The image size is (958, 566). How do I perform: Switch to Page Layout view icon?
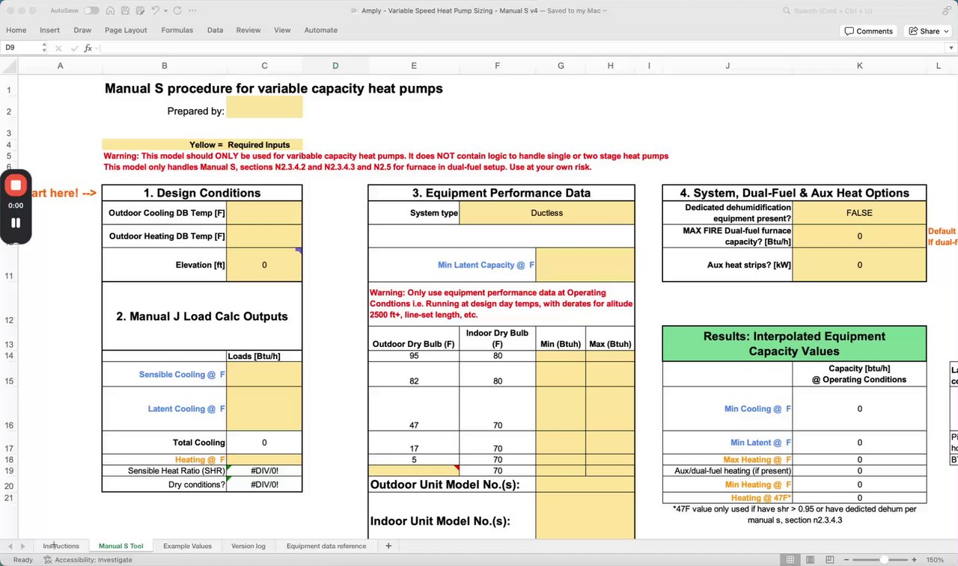click(x=809, y=559)
